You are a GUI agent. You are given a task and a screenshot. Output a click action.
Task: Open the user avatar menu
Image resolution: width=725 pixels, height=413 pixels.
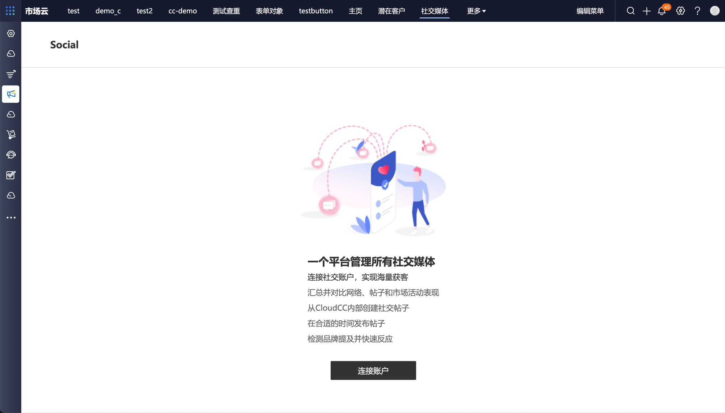[x=714, y=11]
